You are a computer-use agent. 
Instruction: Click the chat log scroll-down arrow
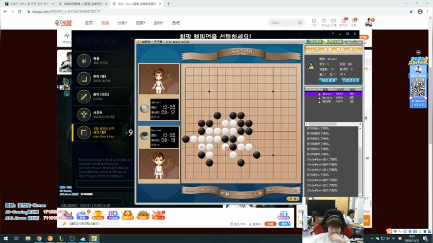click(x=360, y=195)
